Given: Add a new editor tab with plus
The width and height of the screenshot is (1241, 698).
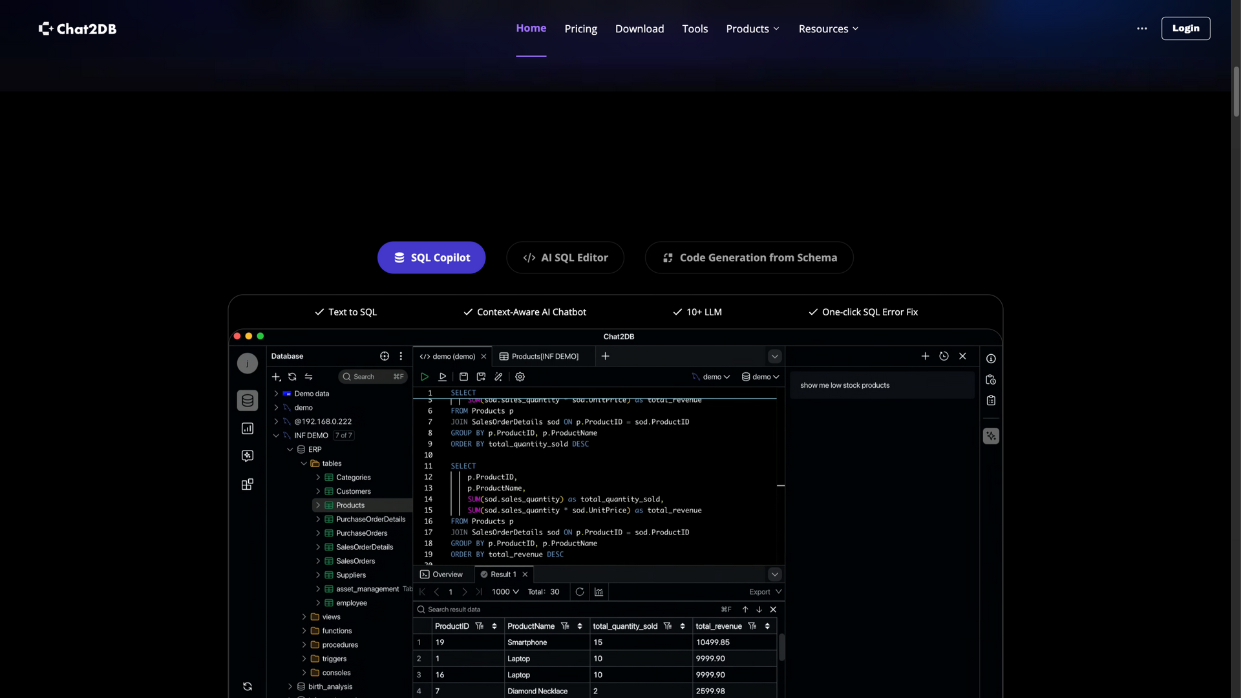Looking at the screenshot, I should pos(605,356).
